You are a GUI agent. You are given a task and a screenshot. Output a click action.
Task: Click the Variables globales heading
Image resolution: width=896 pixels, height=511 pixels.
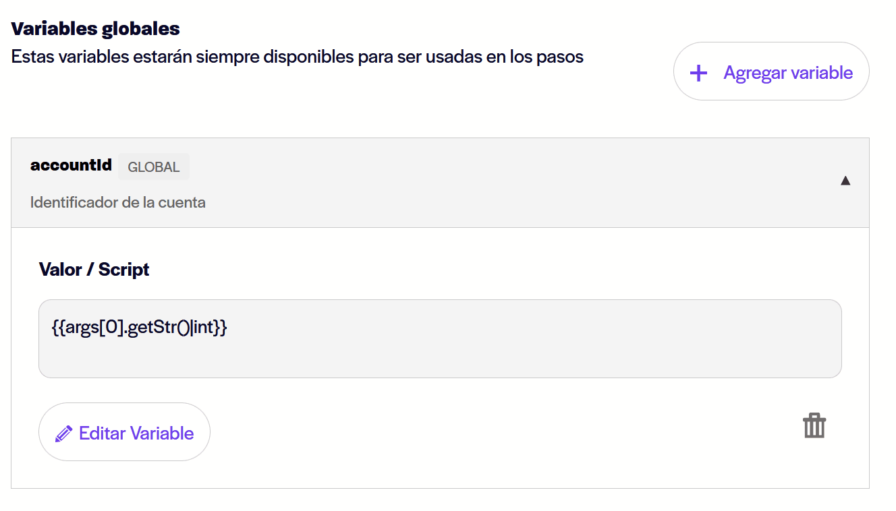(x=95, y=29)
